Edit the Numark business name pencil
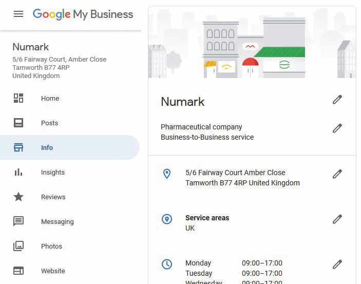This screenshot has width=361, height=284. (337, 100)
